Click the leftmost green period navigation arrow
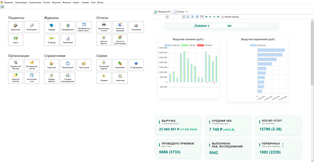Viewport: 314px width, 162px height. click(x=206, y=17)
